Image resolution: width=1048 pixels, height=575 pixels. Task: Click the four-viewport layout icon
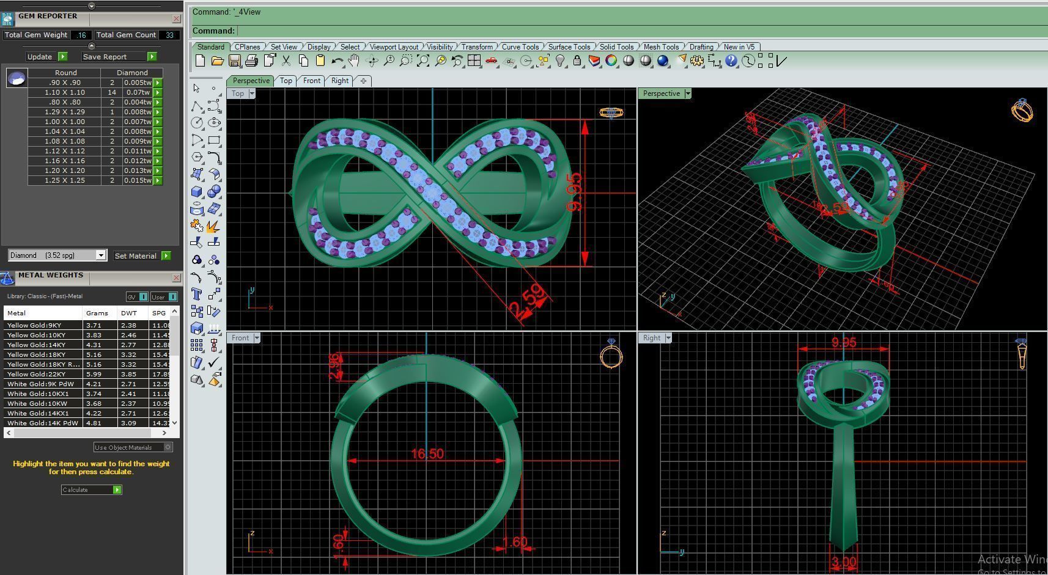[474, 60]
